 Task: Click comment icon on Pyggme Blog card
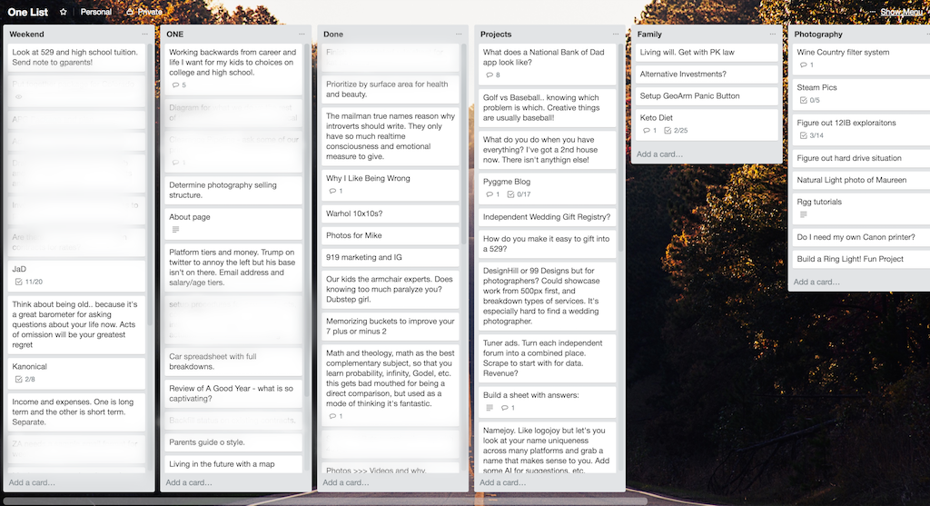pyautogui.click(x=489, y=194)
